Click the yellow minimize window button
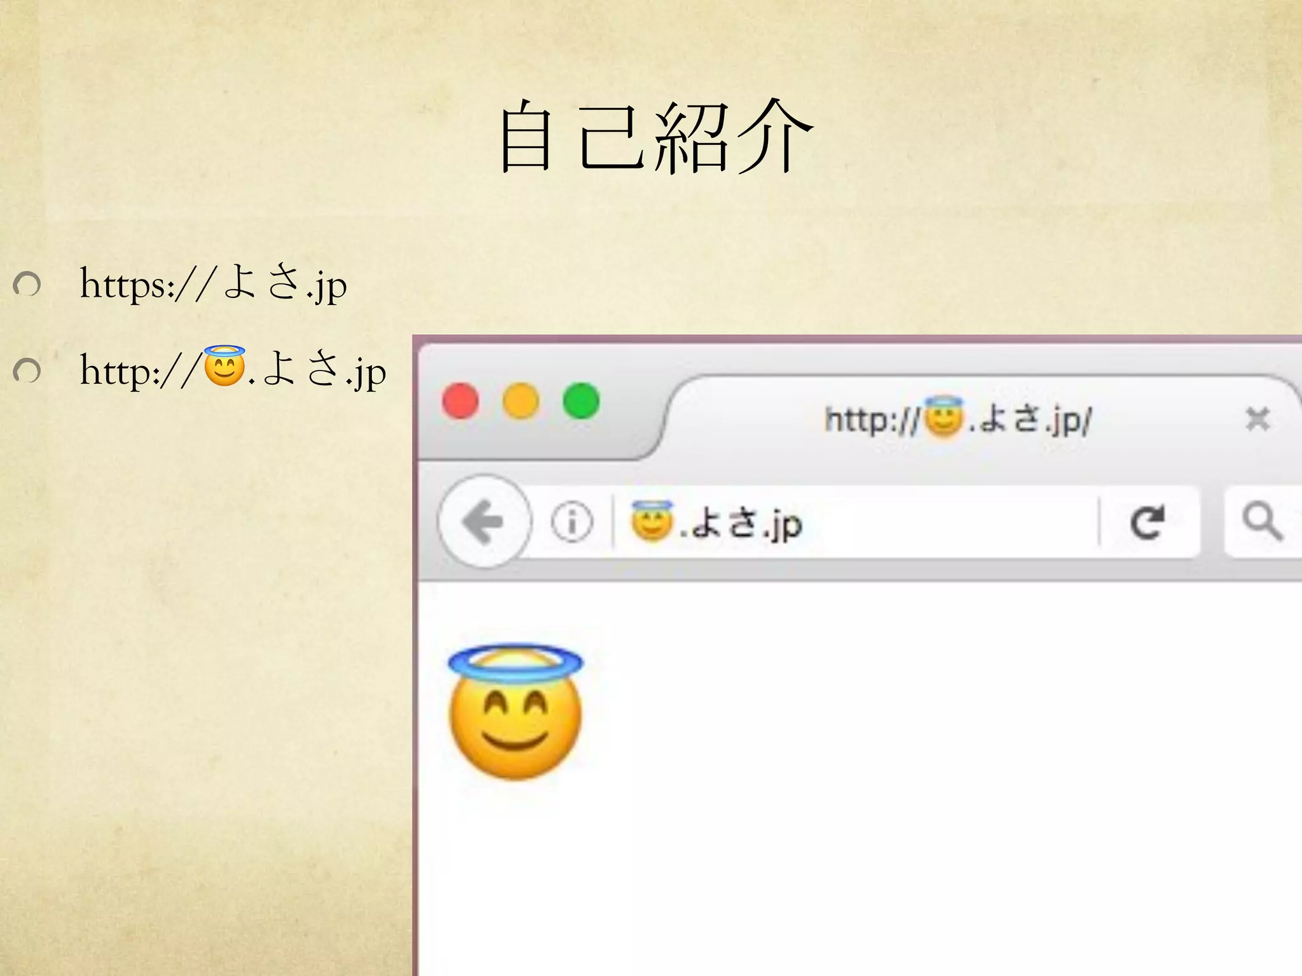The width and height of the screenshot is (1302, 976). click(x=521, y=402)
